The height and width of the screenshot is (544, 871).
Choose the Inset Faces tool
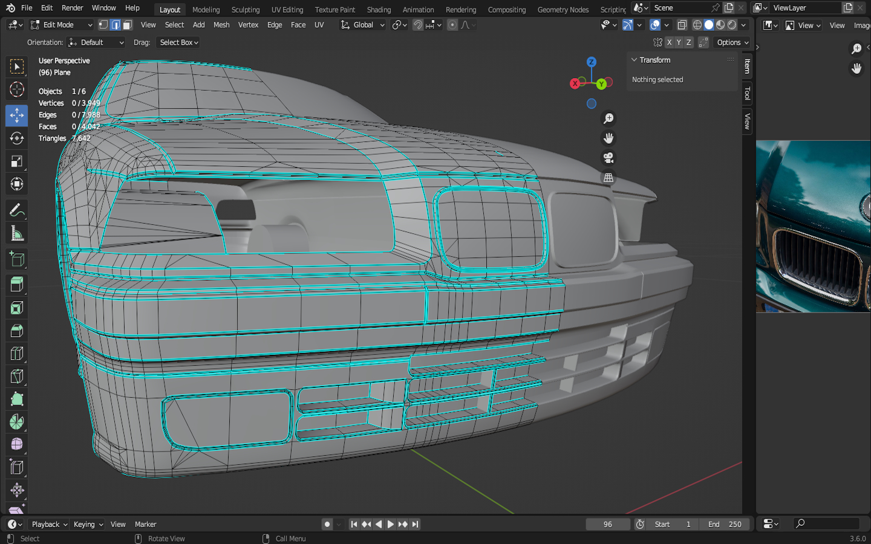coord(17,308)
